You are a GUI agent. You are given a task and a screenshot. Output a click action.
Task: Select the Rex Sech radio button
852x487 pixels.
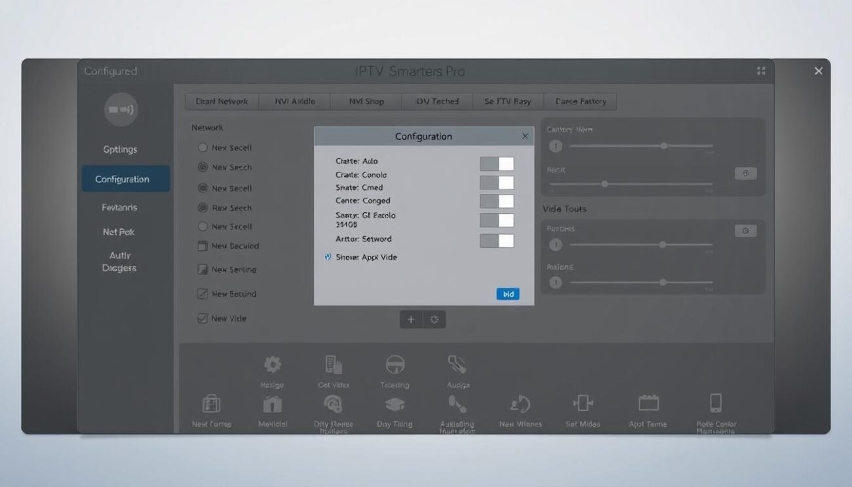pyautogui.click(x=203, y=208)
